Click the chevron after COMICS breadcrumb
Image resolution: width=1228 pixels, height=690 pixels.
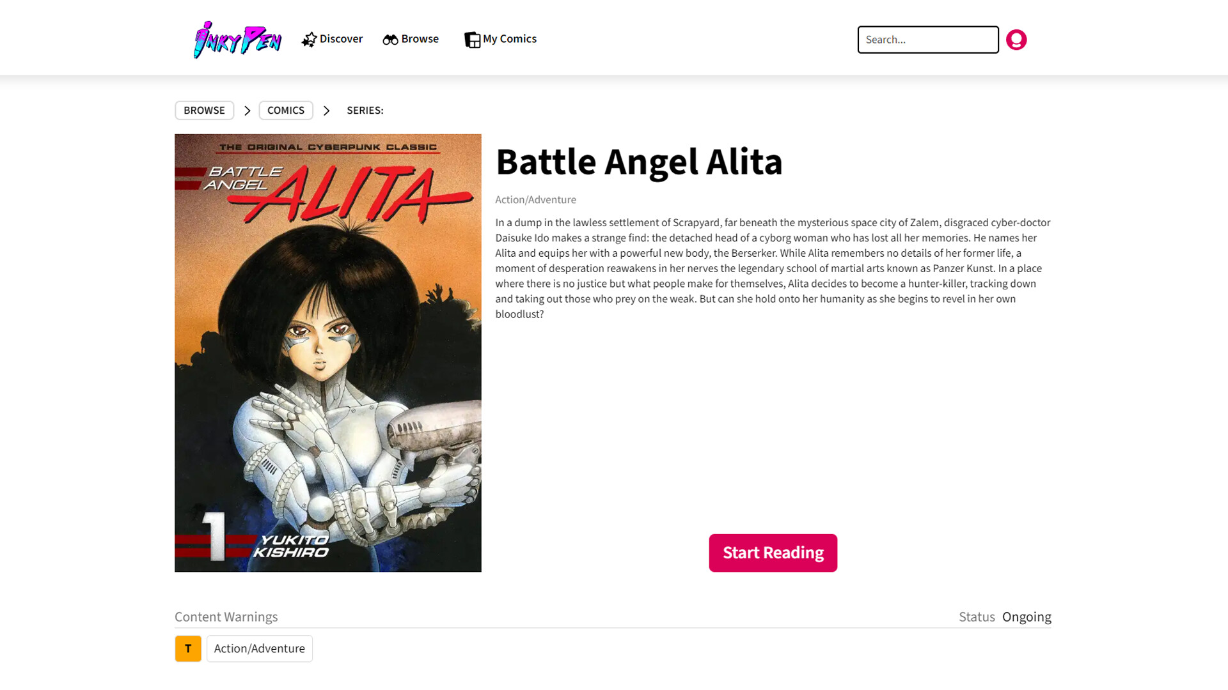(326, 111)
